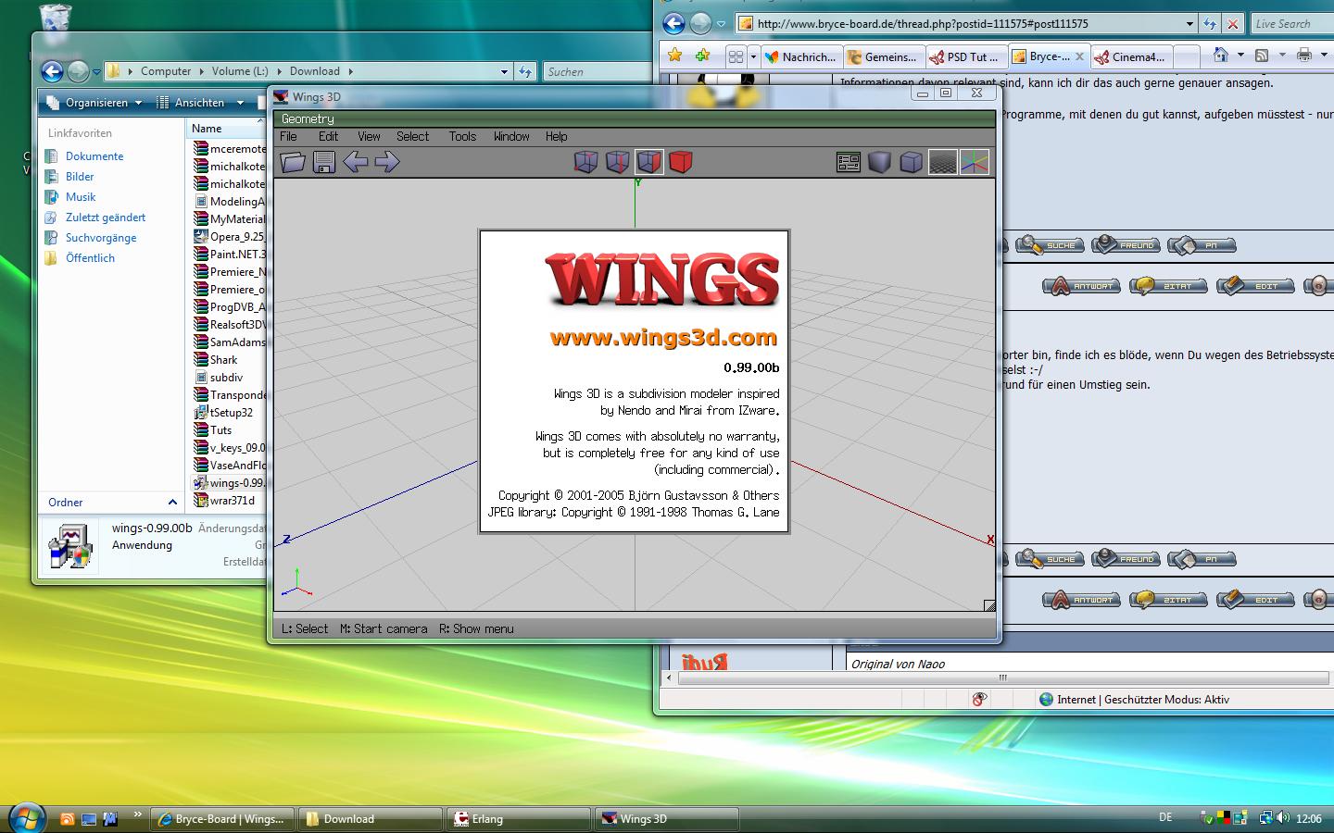
Task: Toggle ground plane grid icon in Wings 3D
Action: point(942,163)
